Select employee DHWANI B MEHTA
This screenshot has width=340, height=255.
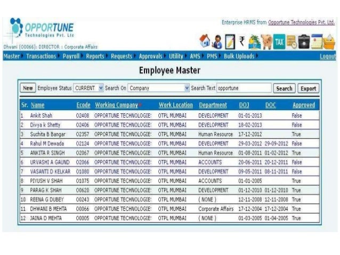tap(48, 209)
